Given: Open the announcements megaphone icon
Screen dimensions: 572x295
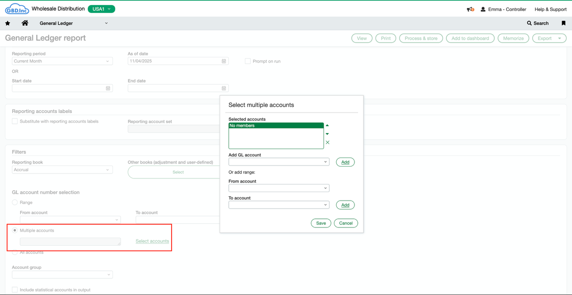Looking at the screenshot, I should coord(470,9).
